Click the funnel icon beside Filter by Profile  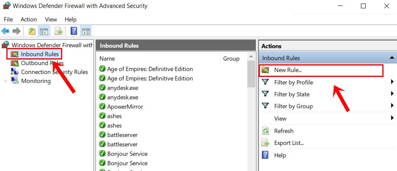(265, 82)
